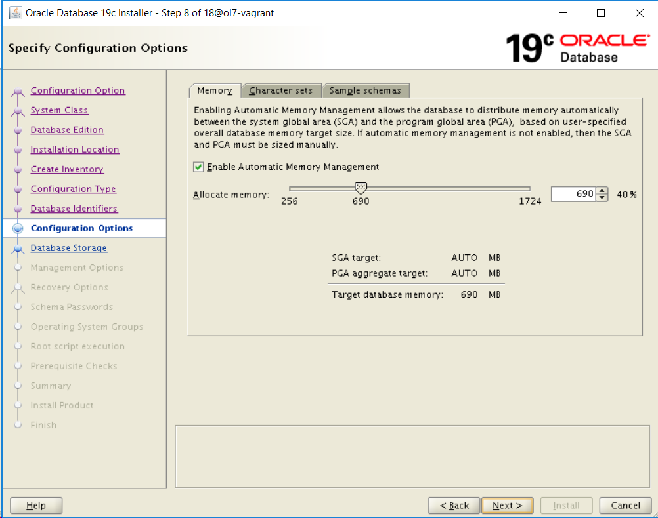Open the Character sets tab
This screenshot has height=518, width=658.
tap(281, 90)
